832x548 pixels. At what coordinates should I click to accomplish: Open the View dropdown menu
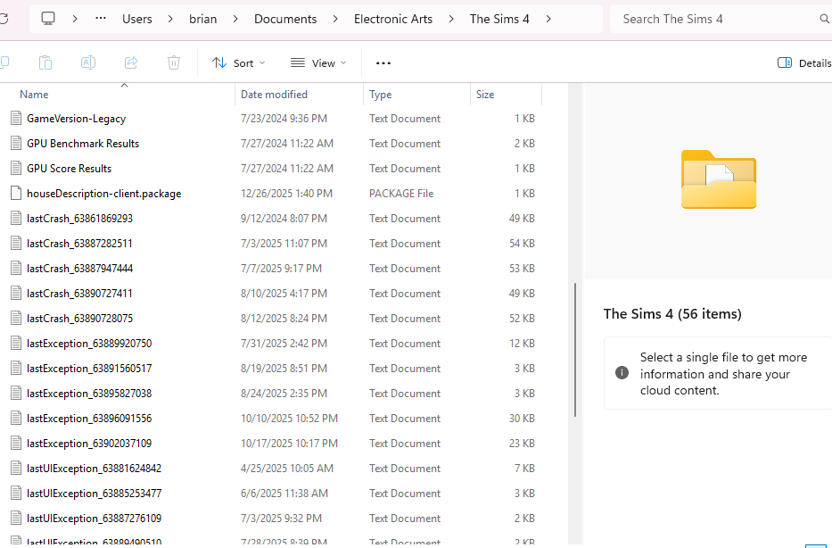318,63
